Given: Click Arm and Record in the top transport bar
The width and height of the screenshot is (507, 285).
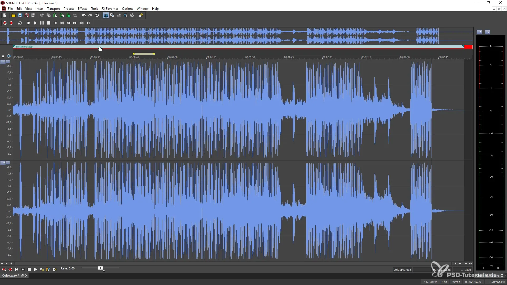Looking at the screenshot, I should [x=5, y=23].
